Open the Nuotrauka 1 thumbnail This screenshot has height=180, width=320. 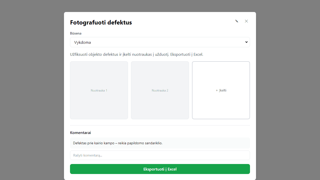(x=99, y=90)
